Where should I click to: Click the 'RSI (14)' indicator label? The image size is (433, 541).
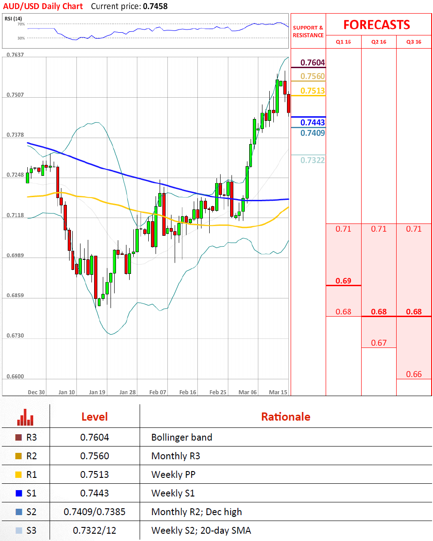[x=13, y=19]
